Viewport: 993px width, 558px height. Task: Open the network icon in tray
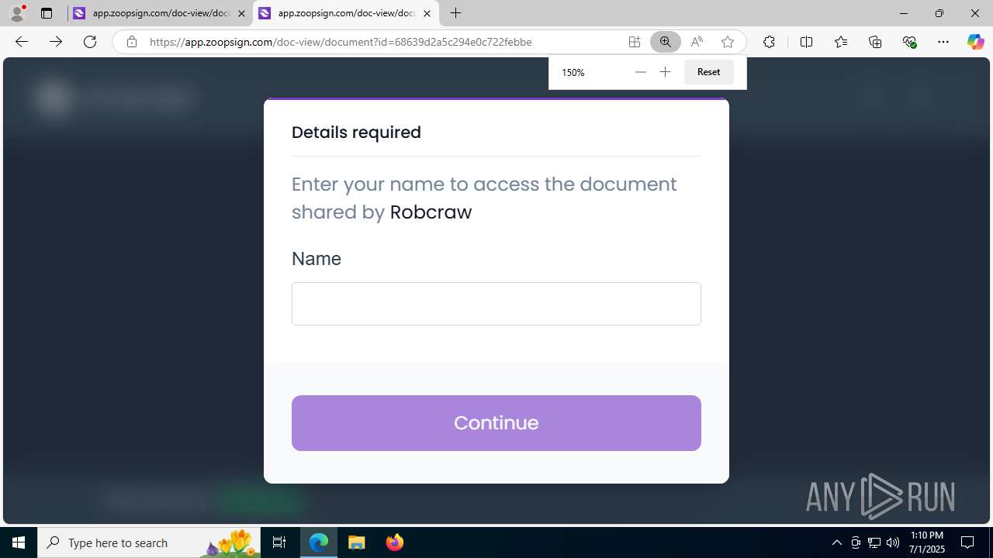(874, 542)
